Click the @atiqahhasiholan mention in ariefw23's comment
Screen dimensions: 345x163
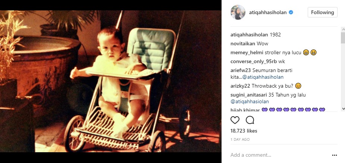264,77
